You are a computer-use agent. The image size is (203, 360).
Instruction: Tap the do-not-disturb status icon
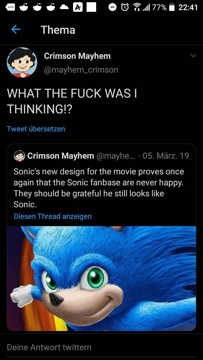click(112, 8)
